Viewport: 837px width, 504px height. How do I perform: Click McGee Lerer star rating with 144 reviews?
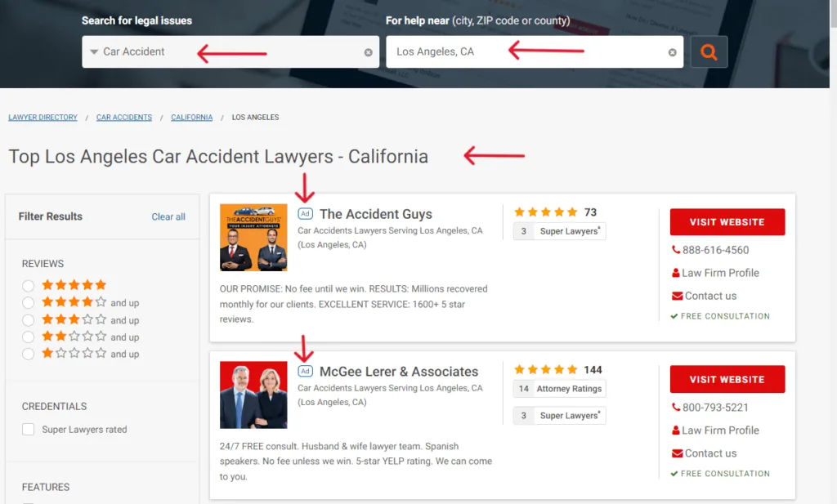[545, 369]
